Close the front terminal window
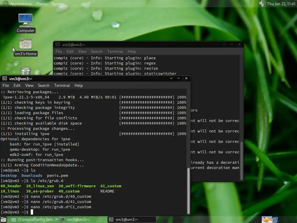This screenshot has width=297, height=223. [x=186, y=78]
